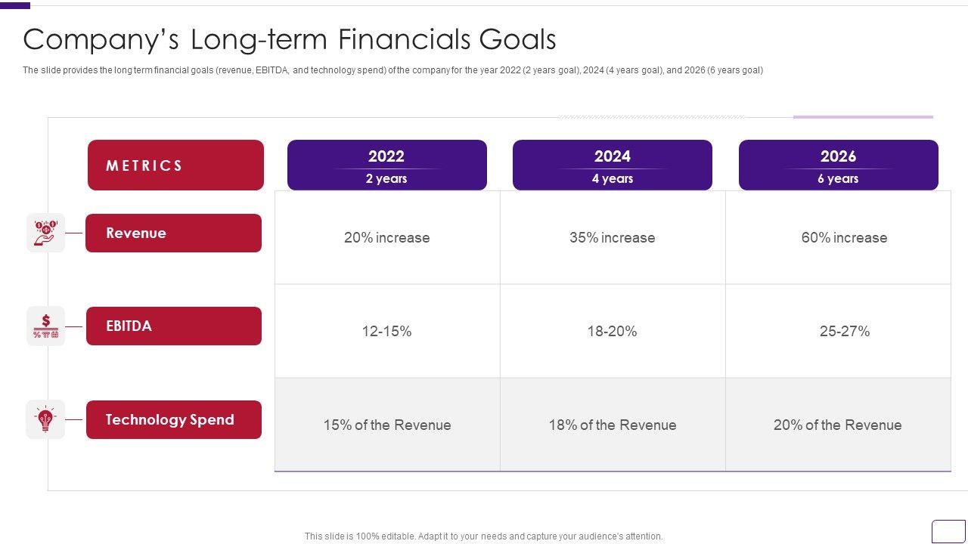Image resolution: width=968 pixels, height=544 pixels.
Task: Click the EBITDA dollar sign icon
Action: click(45, 326)
